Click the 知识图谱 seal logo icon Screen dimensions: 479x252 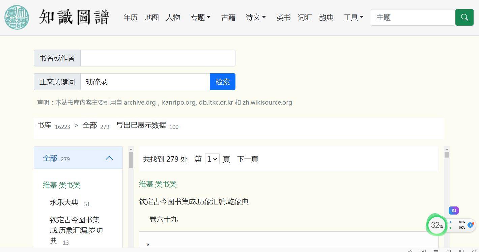click(17, 17)
